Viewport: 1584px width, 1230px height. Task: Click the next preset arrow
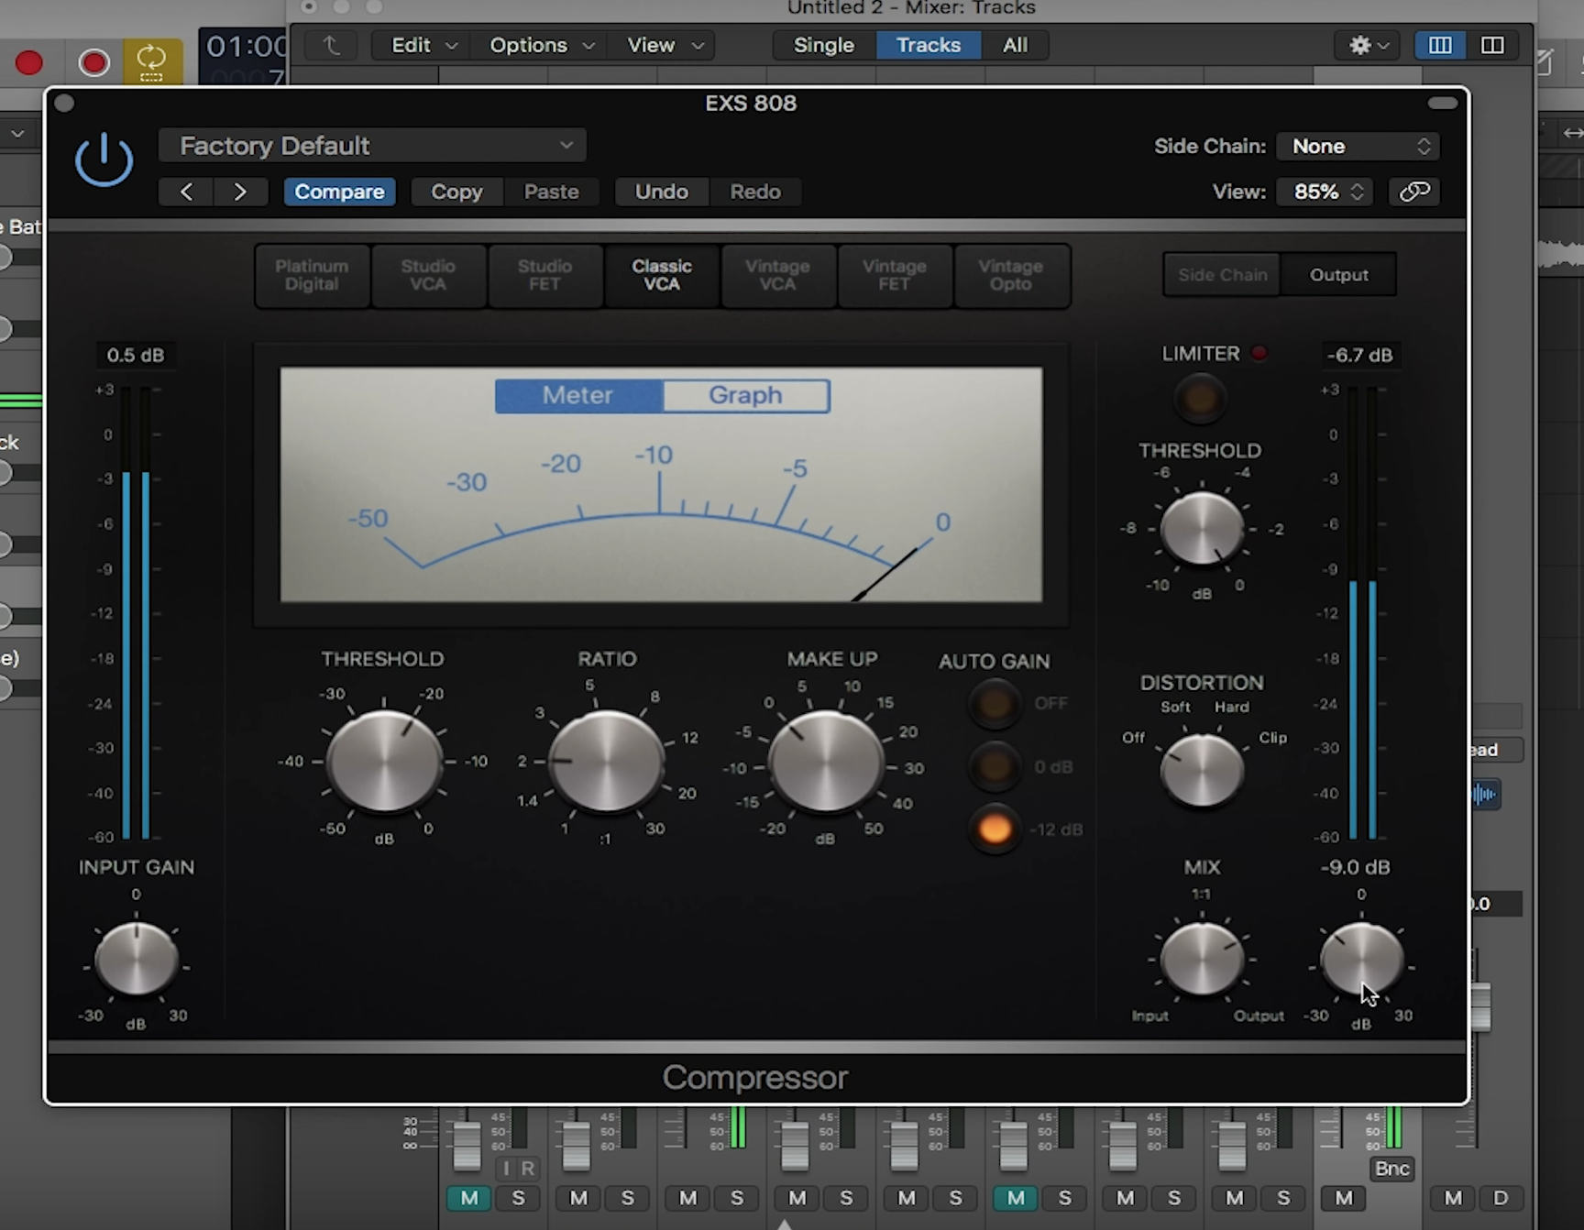pos(240,192)
